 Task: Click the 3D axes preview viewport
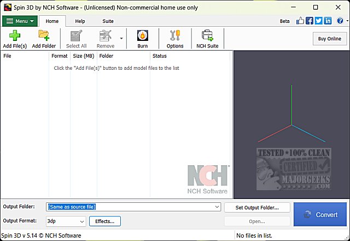(x=291, y=124)
